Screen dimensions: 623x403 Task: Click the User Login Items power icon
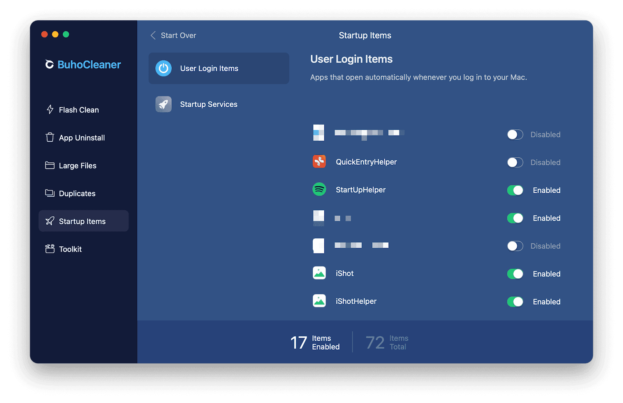pyautogui.click(x=163, y=68)
